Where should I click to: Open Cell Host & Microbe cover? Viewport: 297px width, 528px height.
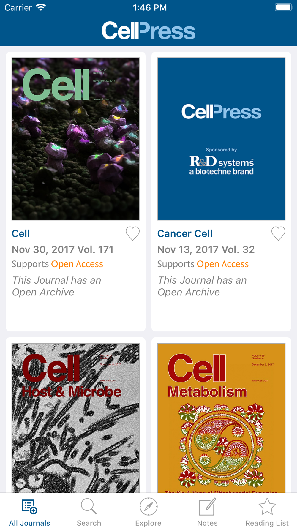[x=76, y=417]
